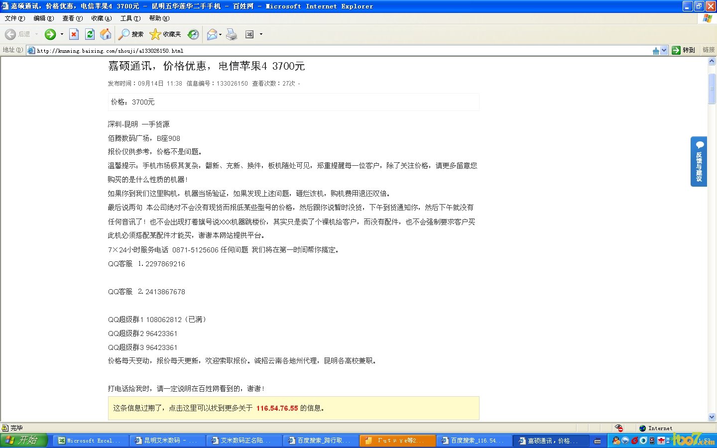The image size is (717, 448).
Task: Open the 反馈与建议 feedback side tab
Action: pos(699,161)
